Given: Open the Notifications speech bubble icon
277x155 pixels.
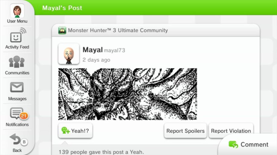Looking at the screenshot, I should 17,113.
